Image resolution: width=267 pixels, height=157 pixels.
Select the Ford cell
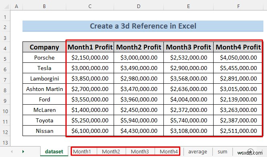[x=44, y=99]
